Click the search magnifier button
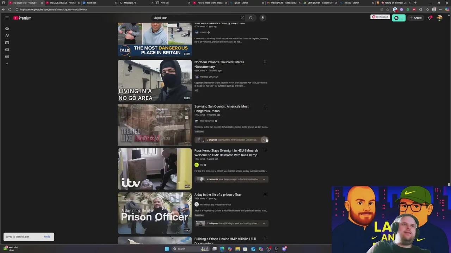 (x=251, y=18)
